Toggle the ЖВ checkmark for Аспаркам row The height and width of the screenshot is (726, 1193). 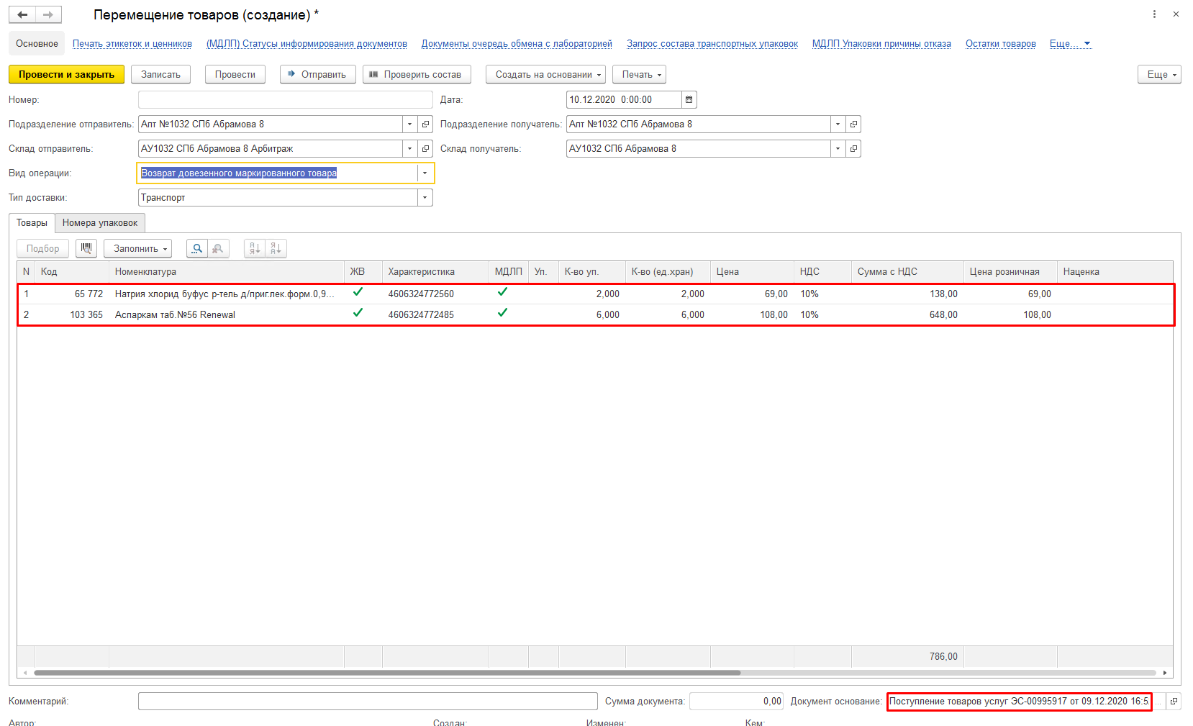(x=358, y=313)
